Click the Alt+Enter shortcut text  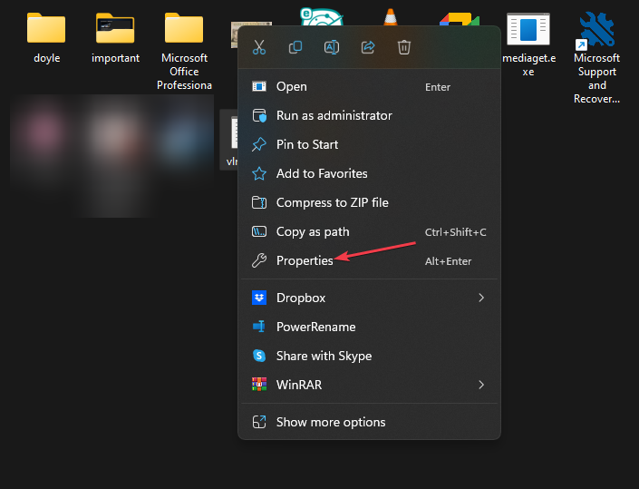(448, 261)
